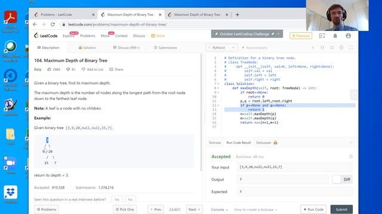382x214 pixels.
Task: Click the LeetCode logo
Action: 45,36
